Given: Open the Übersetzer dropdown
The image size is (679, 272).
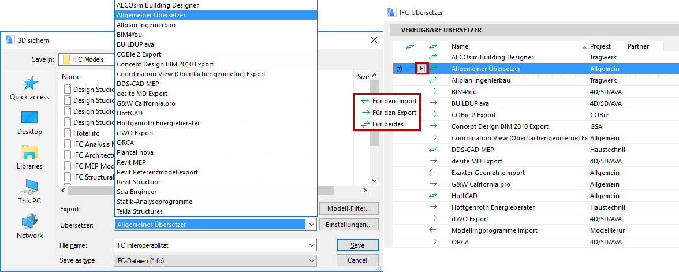Looking at the screenshot, I should [311, 224].
